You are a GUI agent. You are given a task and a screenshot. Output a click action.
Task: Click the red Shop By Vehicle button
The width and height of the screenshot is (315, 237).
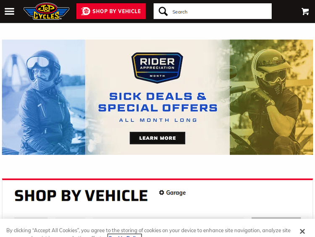coord(111,11)
